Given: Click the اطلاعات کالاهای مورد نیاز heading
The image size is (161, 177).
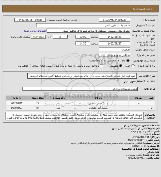Looking at the screenshot, I should (x=139, y=81).
